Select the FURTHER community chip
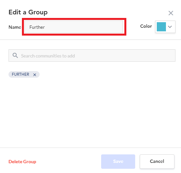This screenshot has height=173, width=181. 24,74
